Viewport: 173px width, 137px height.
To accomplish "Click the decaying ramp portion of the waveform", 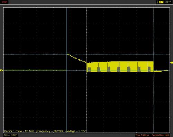I will [x=76, y=59].
